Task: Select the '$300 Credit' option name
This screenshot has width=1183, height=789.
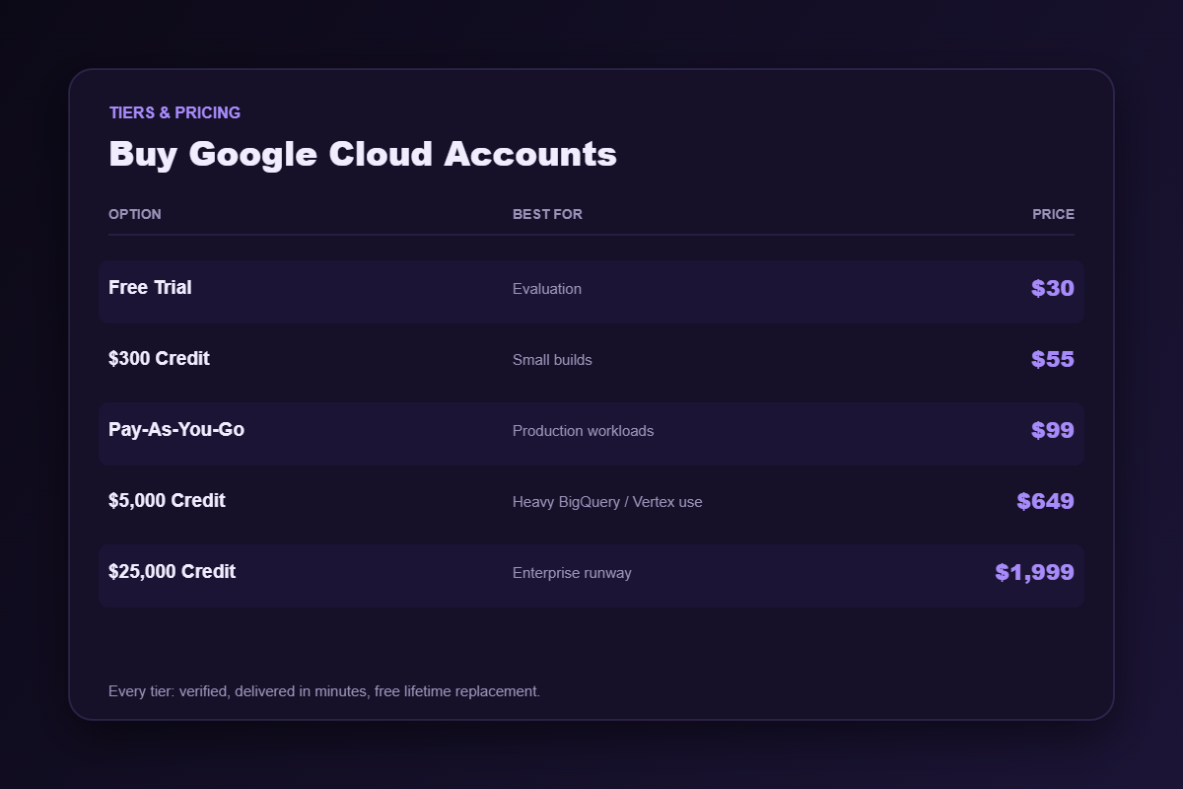Action: (159, 359)
